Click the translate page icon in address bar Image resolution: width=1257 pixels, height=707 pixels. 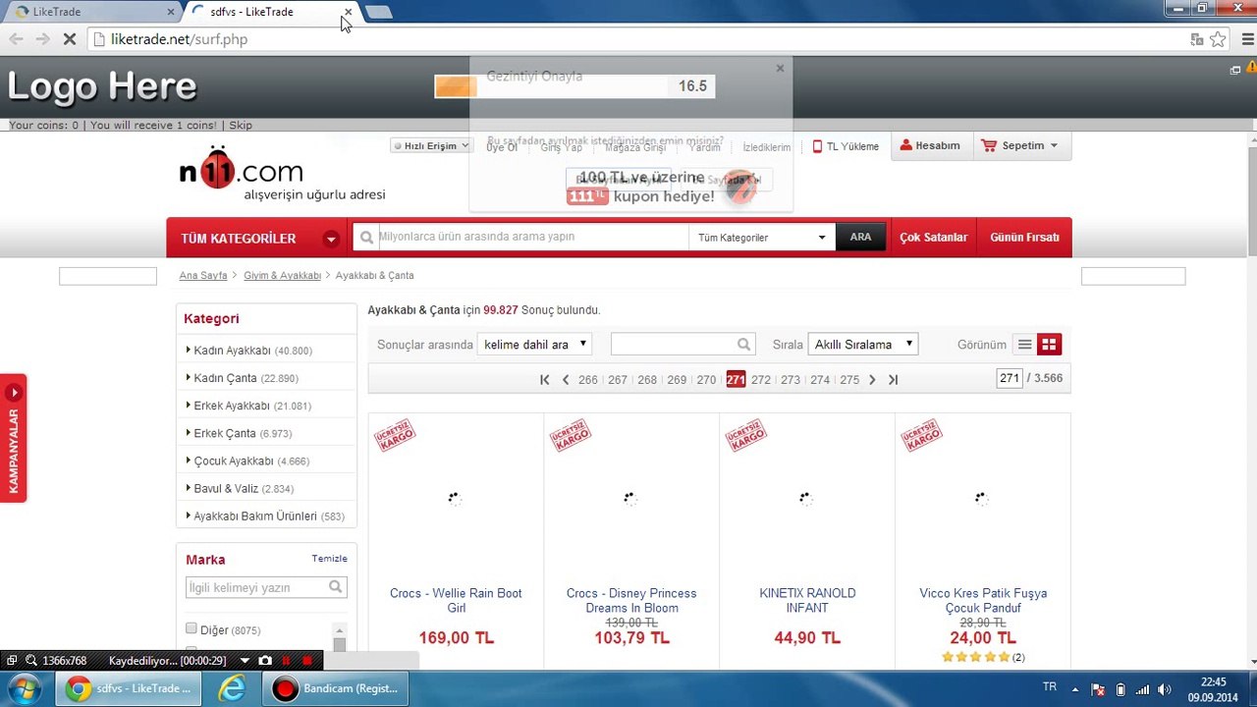(x=1196, y=39)
